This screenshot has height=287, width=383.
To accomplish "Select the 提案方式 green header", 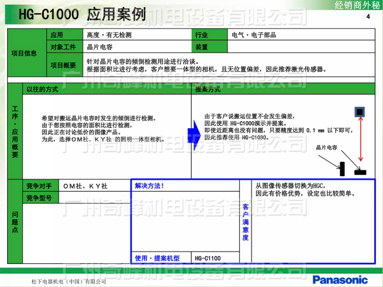I will pos(283,89).
